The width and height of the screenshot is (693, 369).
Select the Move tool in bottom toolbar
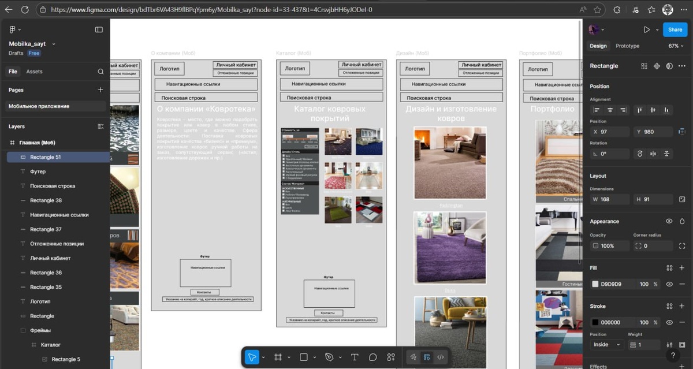pyautogui.click(x=252, y=357)
